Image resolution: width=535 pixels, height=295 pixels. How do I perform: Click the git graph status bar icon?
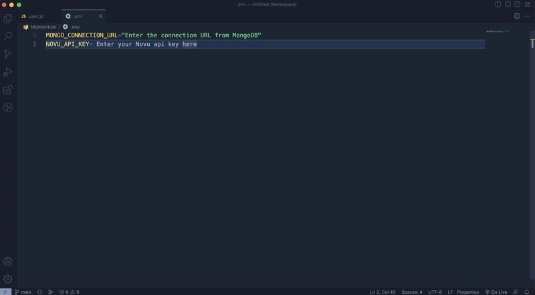[51, 292]
